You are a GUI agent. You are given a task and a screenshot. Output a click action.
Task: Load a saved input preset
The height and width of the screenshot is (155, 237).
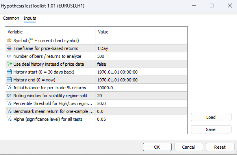tap(211, 117)
